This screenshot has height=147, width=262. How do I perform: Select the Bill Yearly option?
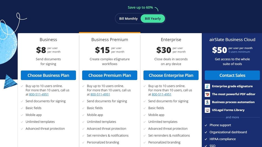pyautogui.click(x=153, y=19)
